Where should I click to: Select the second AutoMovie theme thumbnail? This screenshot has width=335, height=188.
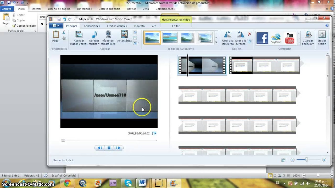click(170, 38)
